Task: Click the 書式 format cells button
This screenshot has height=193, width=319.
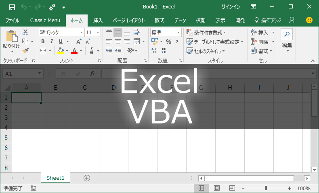Action: 261,51
